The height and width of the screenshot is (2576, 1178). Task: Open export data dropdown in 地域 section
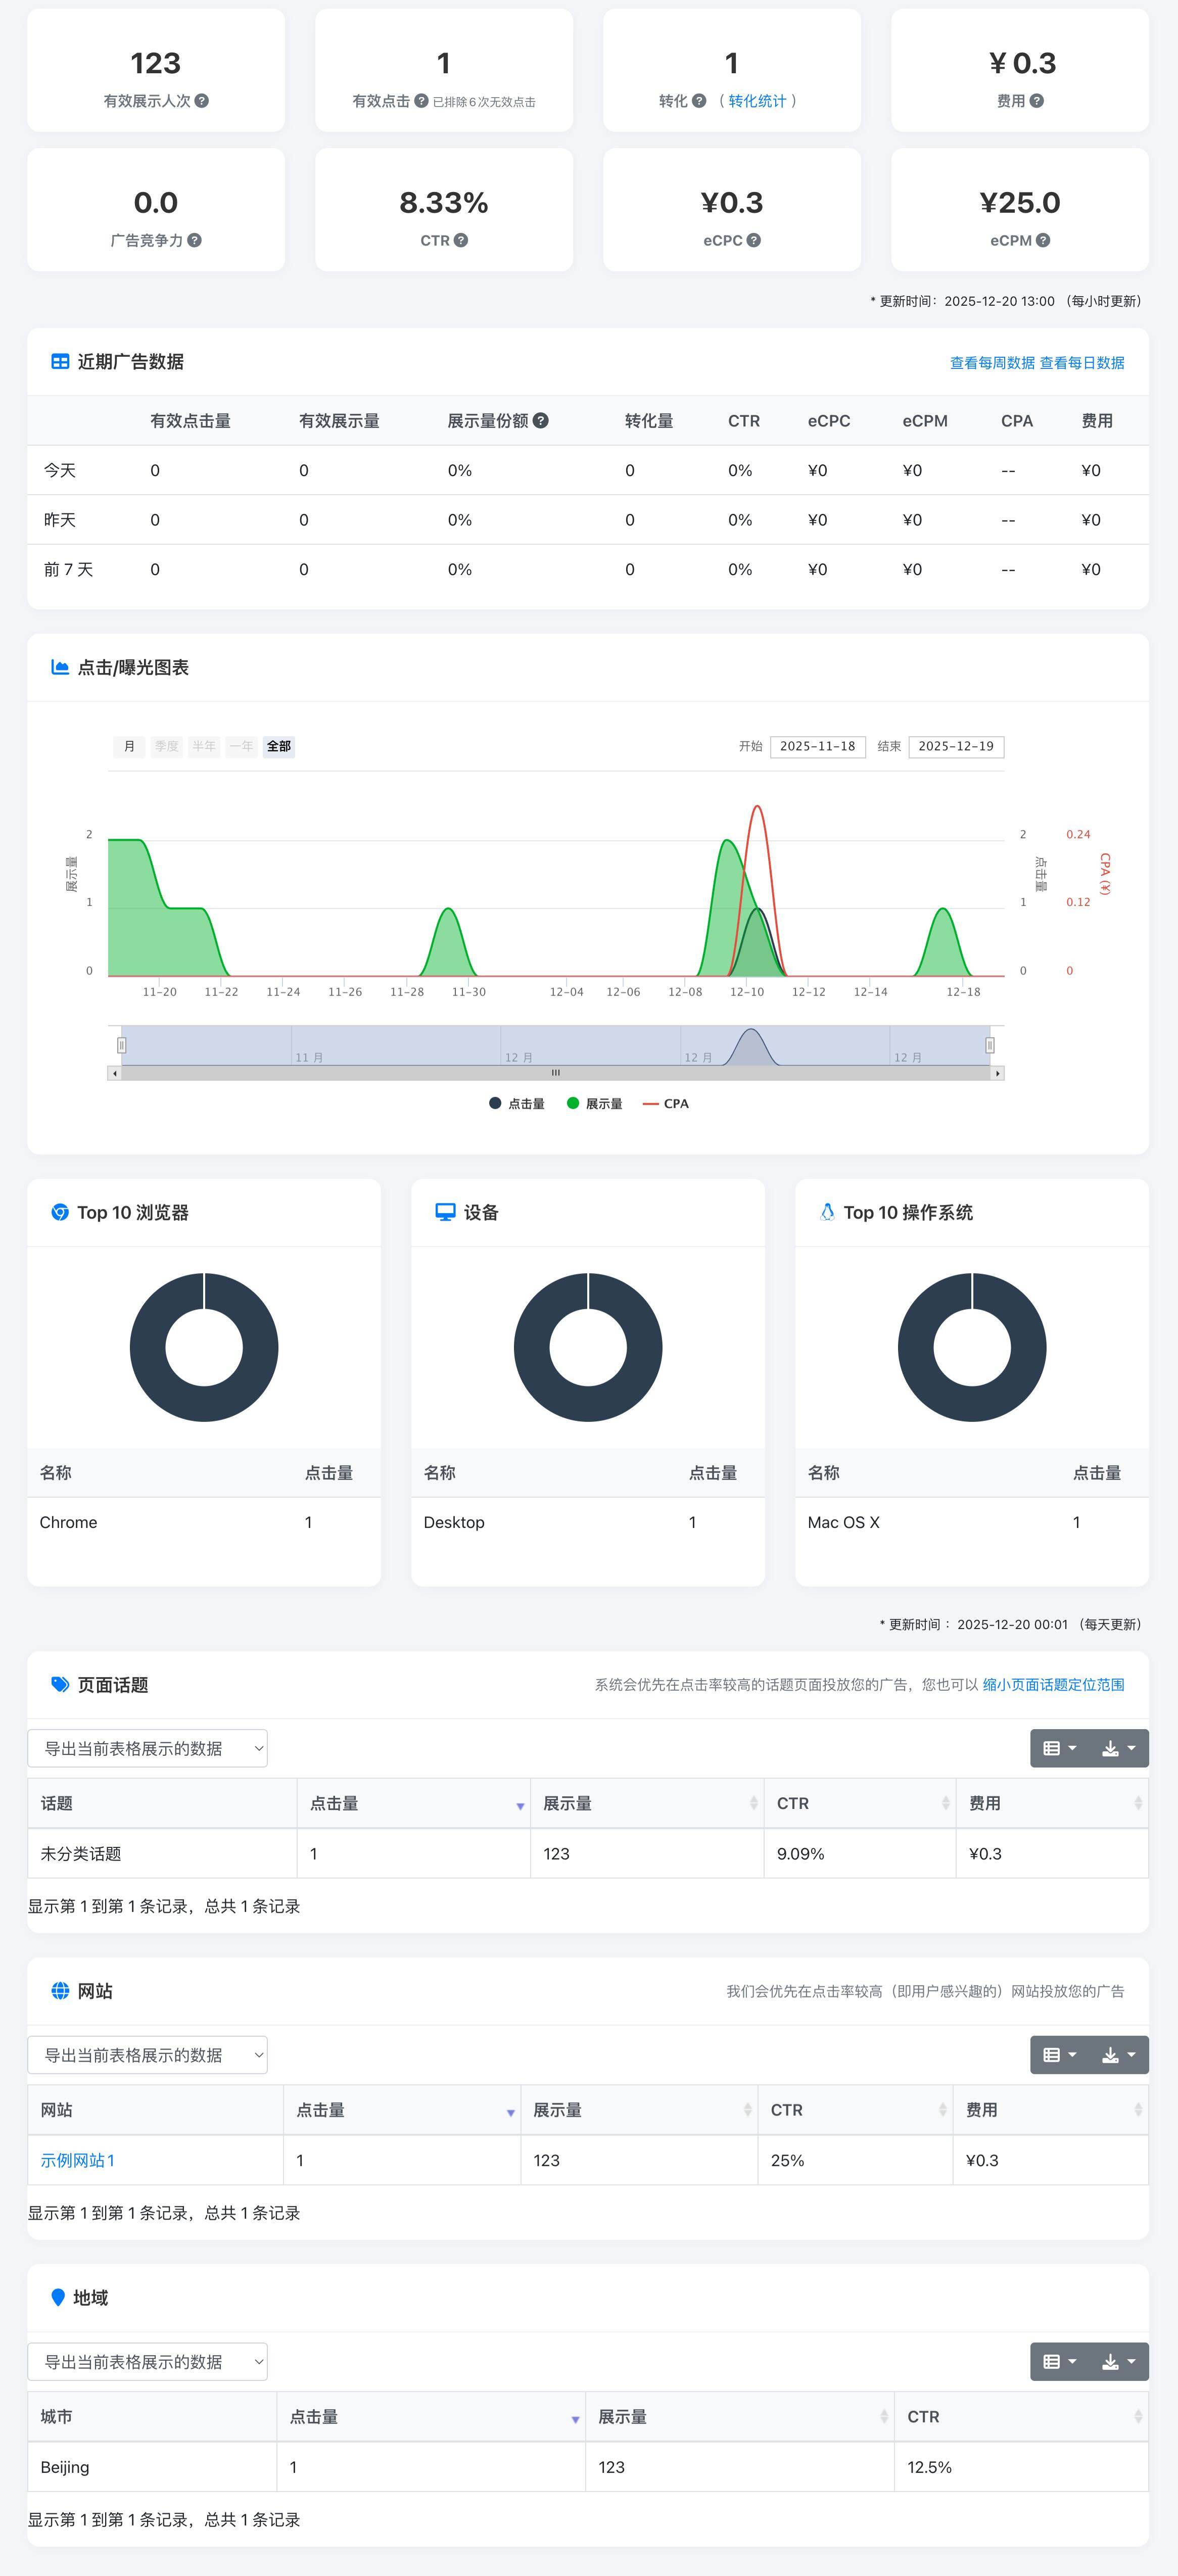[147, 2361]
